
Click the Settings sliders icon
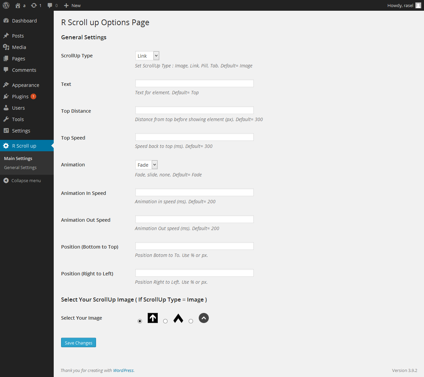pos(6,130)
